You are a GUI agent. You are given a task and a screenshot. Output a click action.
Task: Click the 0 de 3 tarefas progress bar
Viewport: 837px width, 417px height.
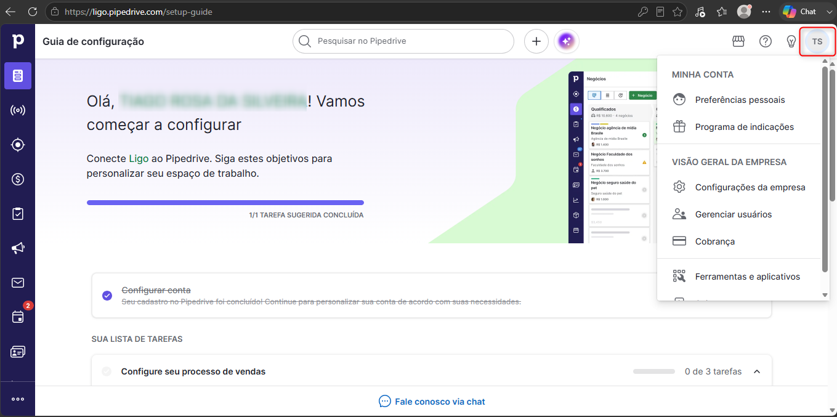[654, 371]
